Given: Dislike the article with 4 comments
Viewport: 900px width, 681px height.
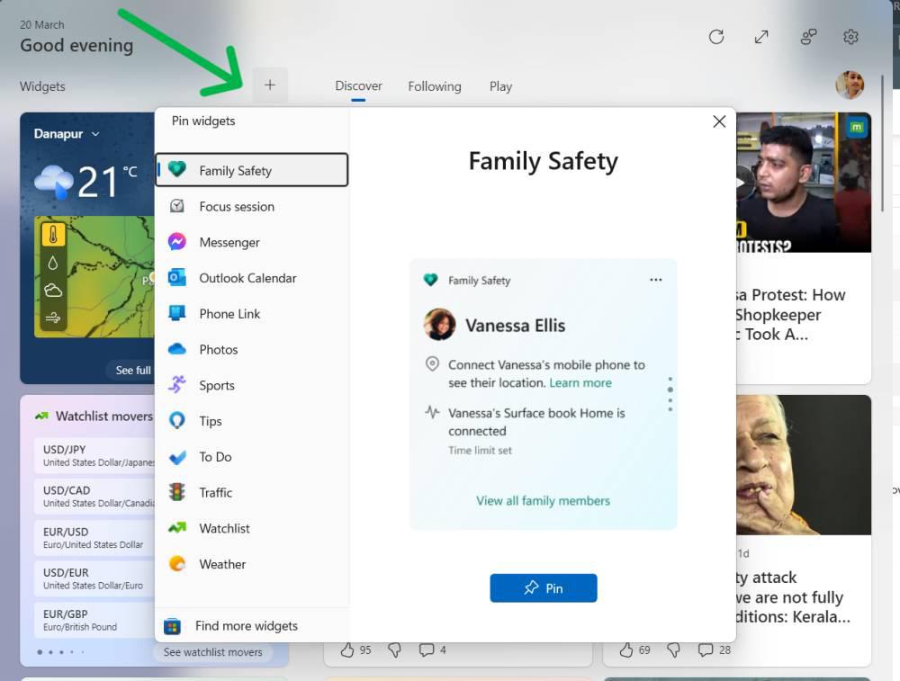Looking at the screenshot, I should [394, 650].
